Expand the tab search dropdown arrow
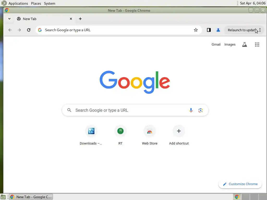This screenshot has width=267, height=200. 9,19
